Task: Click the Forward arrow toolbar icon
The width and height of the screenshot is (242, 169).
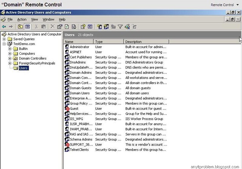Action: click(11, 27)
